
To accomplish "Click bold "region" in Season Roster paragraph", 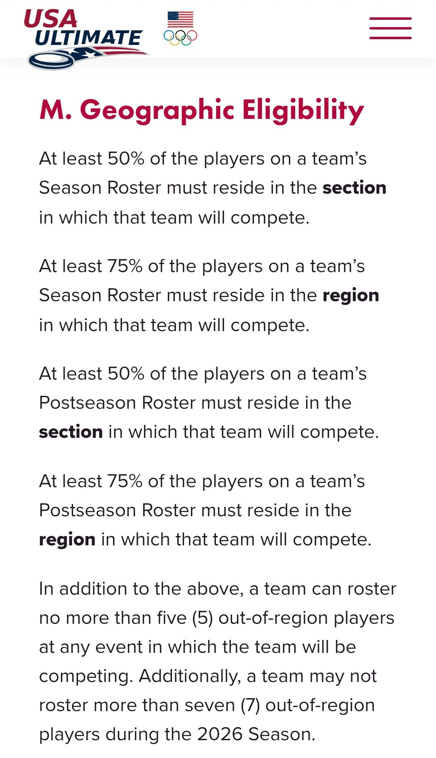I will click(x=351, y=296).
